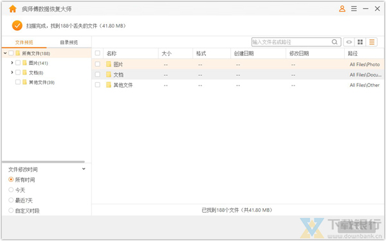Sort by the 大小 column header
The width and height of the screenshot is (386, 241).
(x=176, y=53)
